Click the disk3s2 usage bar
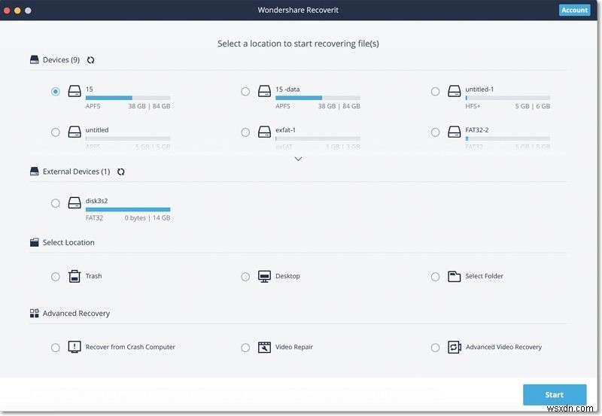602x416 pixels. pyautogui.click(x=128, y=210)
